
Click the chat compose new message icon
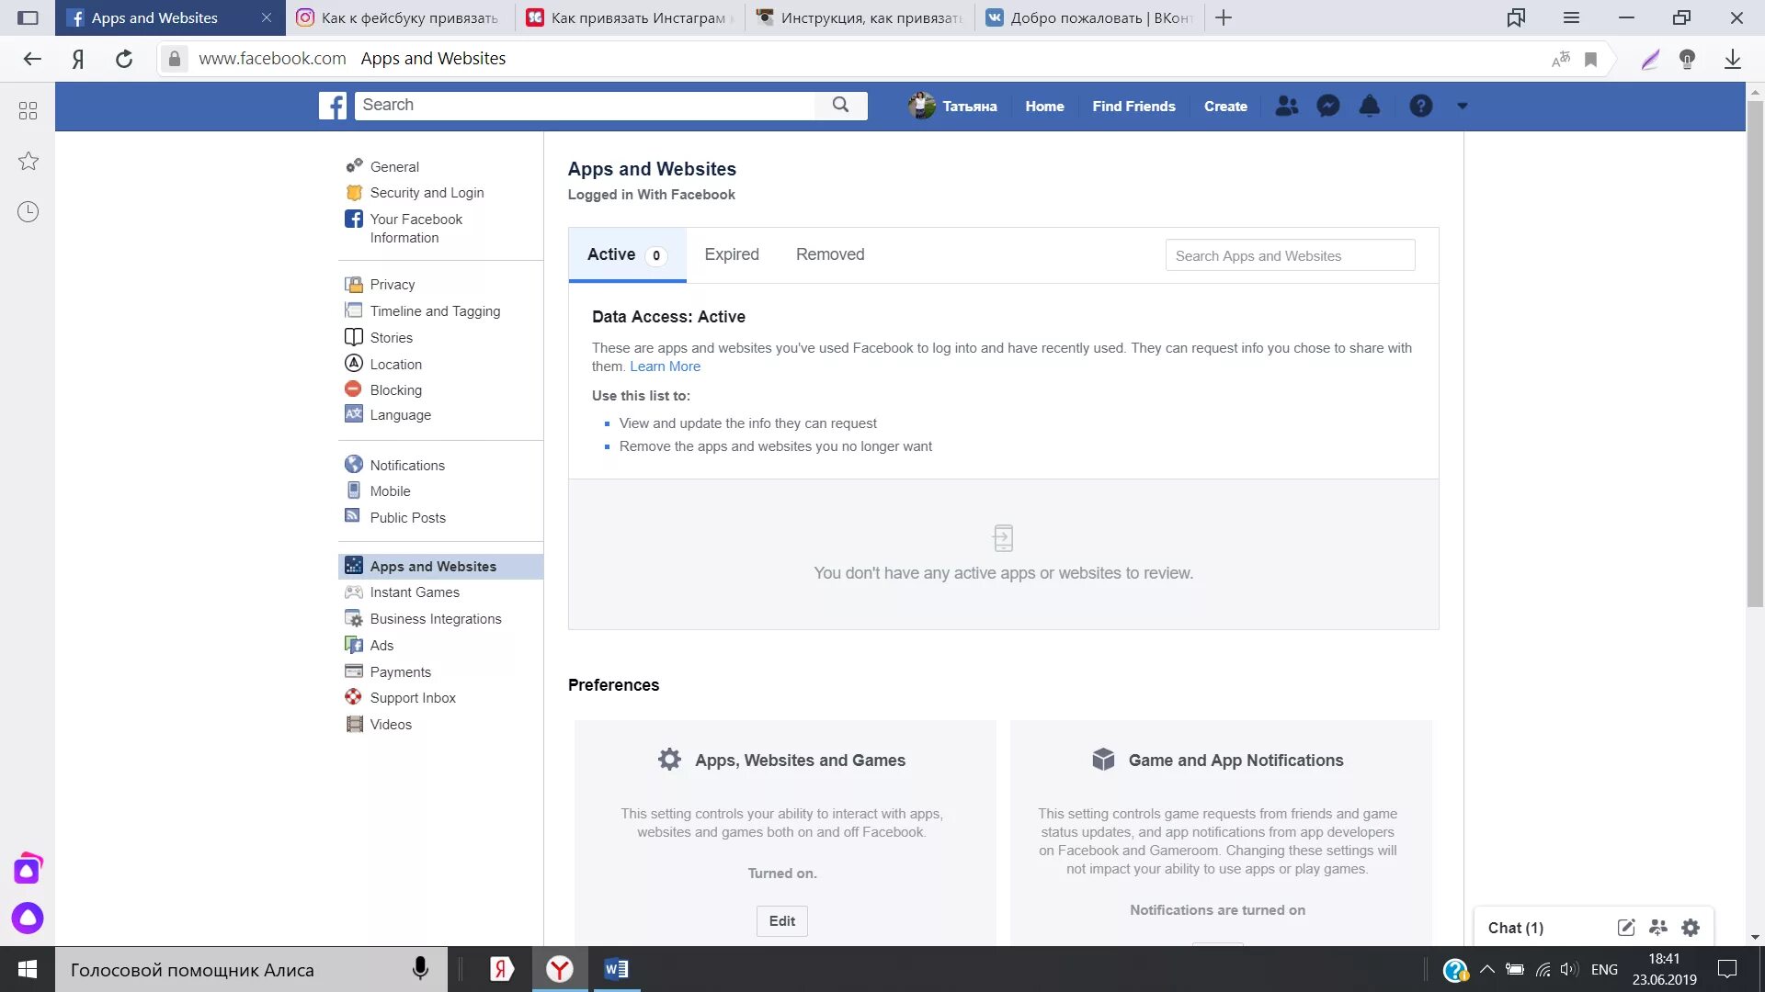click(x=1625, y=928)
